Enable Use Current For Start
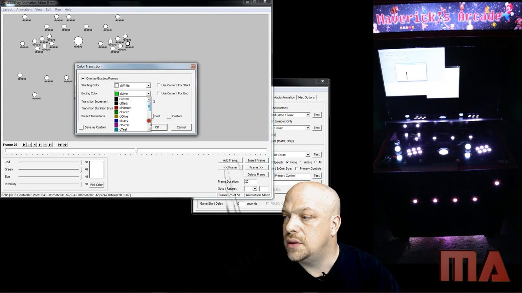Viewport: 522px width, 293px height. pos(159,85)
